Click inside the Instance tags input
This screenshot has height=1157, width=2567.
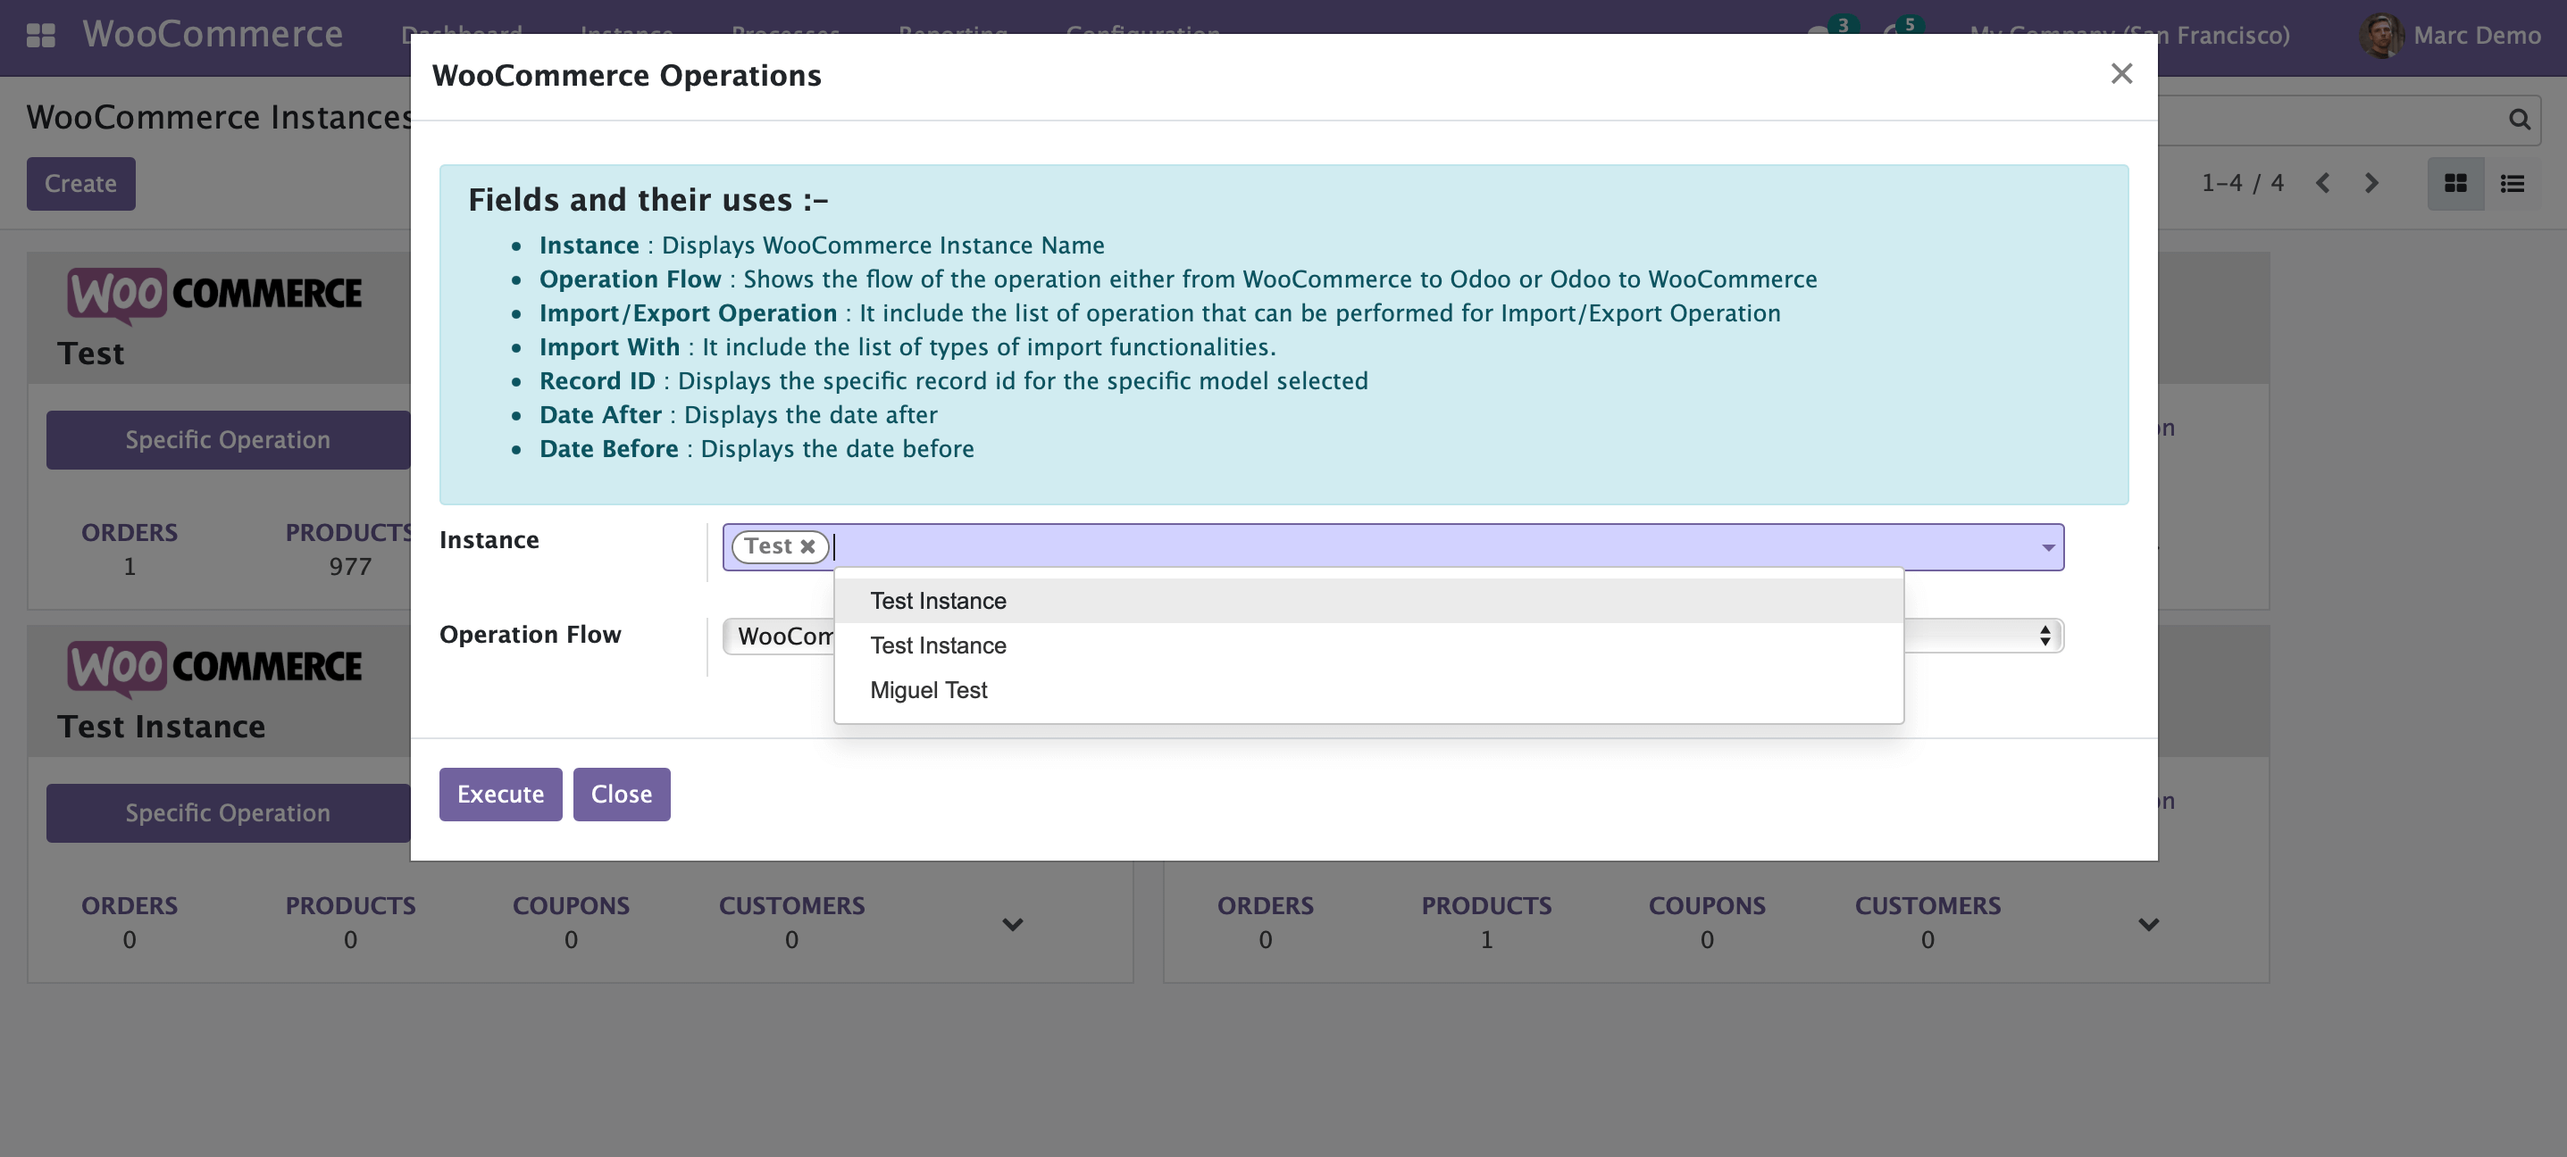pyautogui.click(x=1395, y=547)
